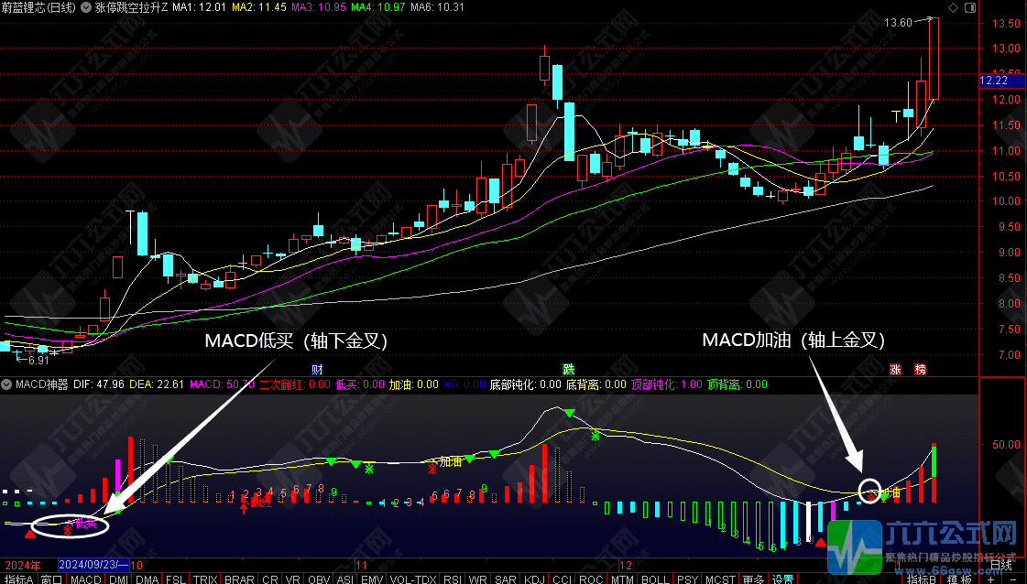Select the 模板 template option
The width and height of the screenshot is (1027, 584).
958,579
